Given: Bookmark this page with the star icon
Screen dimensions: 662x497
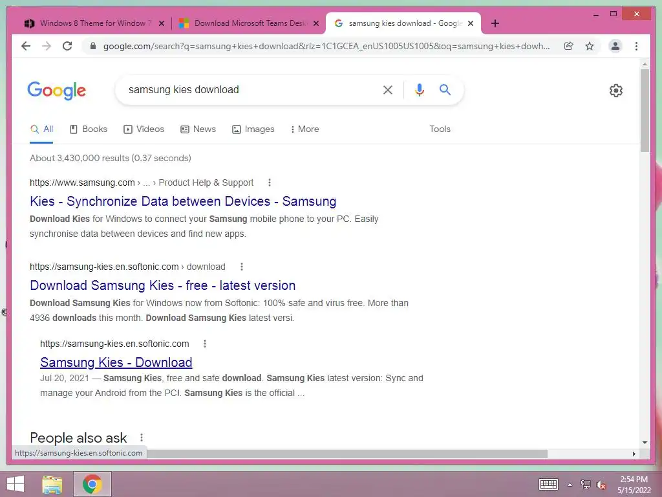Looking at the screenshot, I should tap(590, 46).
